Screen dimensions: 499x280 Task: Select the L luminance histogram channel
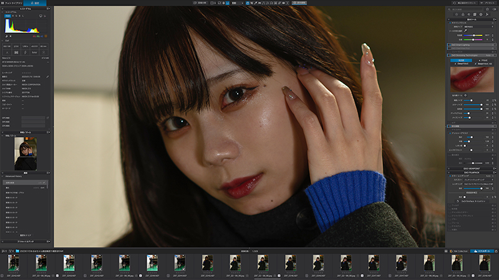point(23,16)
